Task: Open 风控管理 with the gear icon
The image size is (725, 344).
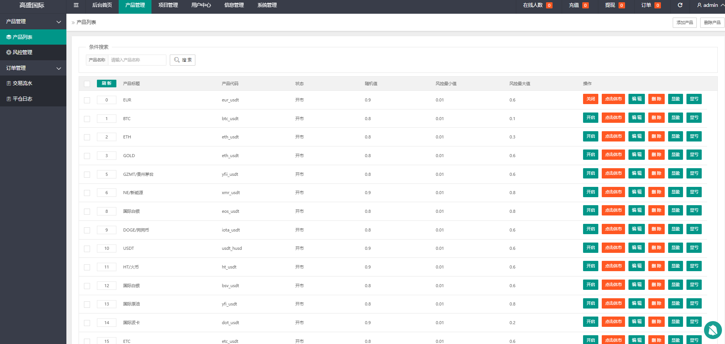Action: (x=33, y=52)
